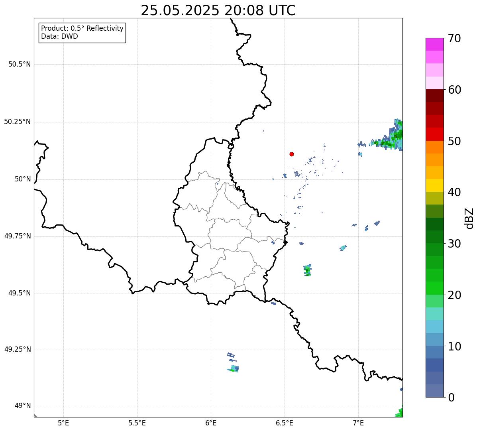Click the 50°N latitude label
The width and height of the screenshot is (479, 431).
23,179
